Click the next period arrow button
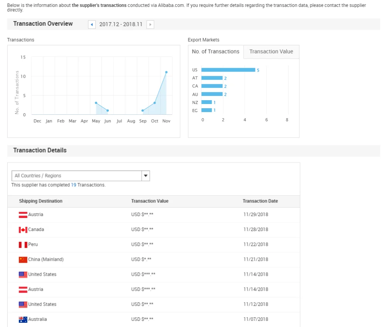The image size is (386, 327). [150, 25]
